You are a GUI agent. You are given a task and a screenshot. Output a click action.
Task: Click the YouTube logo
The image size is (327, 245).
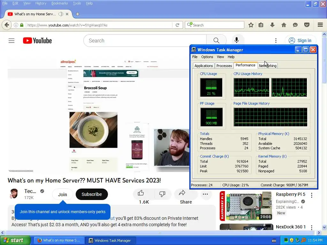(x=37, y=41)
